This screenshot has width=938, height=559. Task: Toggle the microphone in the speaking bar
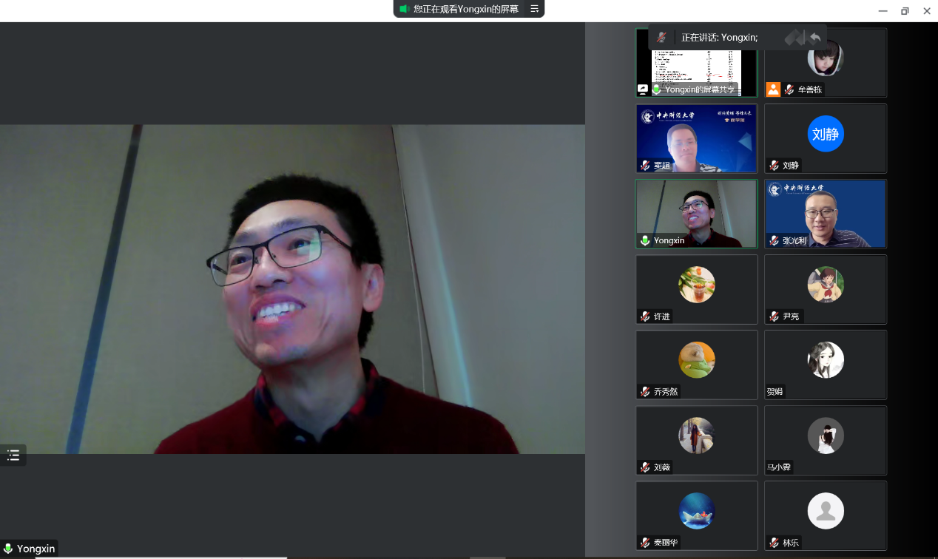coord(661,37)
